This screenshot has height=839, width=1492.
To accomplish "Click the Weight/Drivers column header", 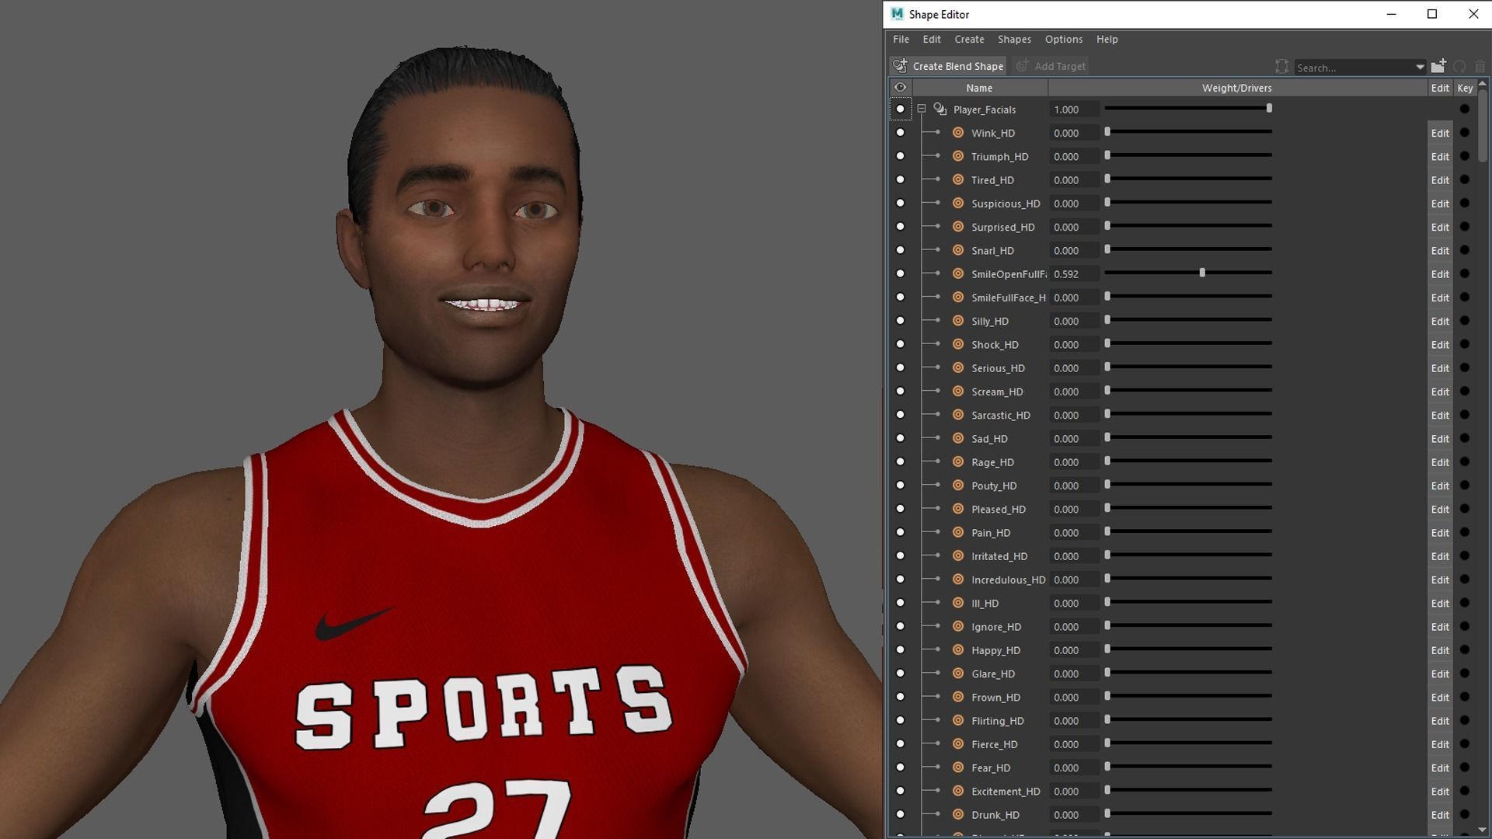I will [1237, 88].
